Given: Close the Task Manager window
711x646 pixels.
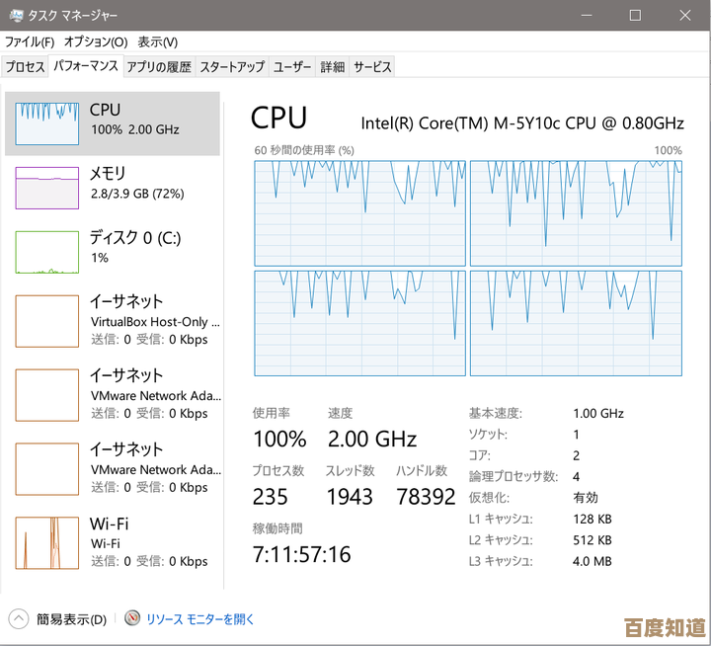Looking at the screenshot, I should (x=684, y=16).
